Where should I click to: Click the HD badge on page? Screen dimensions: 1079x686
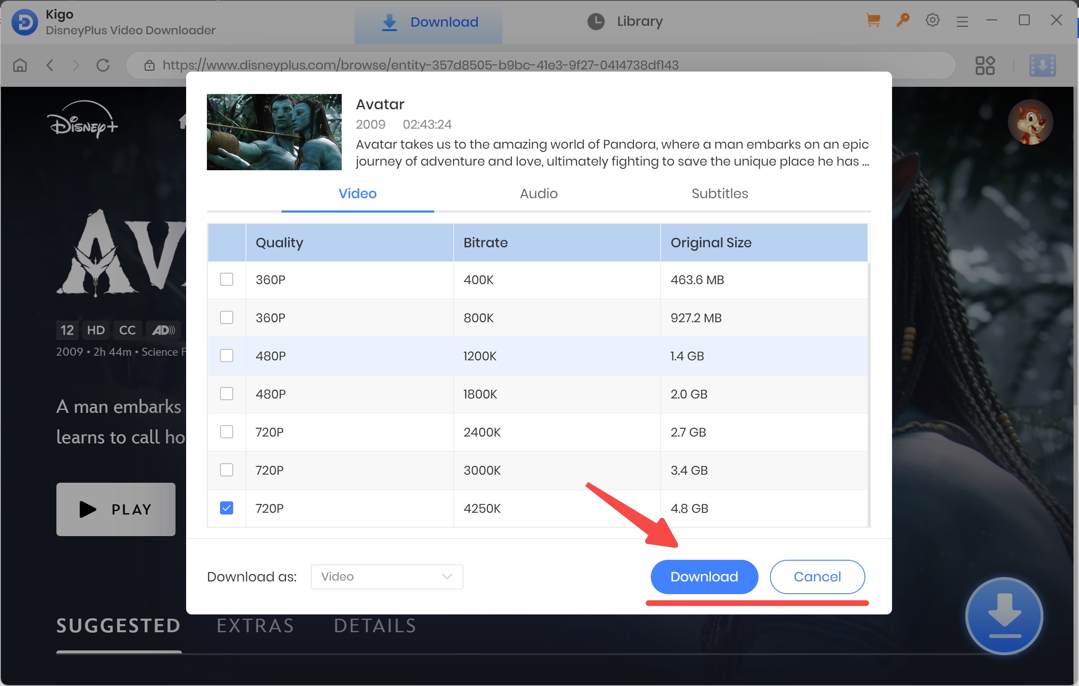point(95,330)
